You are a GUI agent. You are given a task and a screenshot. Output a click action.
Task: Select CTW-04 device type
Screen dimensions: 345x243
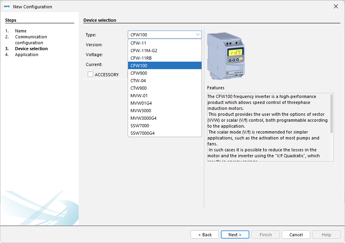164,81
